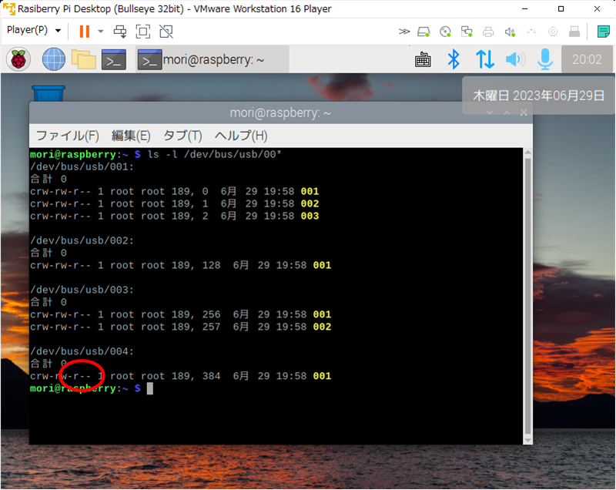Open the タブ(T) terminal menu
The height and width of the screenshot is (490, 616).
tap(182, 136)
